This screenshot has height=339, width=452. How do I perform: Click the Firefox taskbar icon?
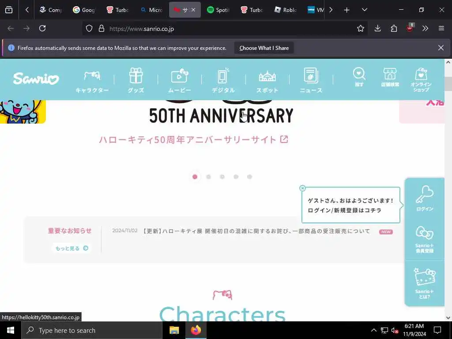click(x=196, y=330)
